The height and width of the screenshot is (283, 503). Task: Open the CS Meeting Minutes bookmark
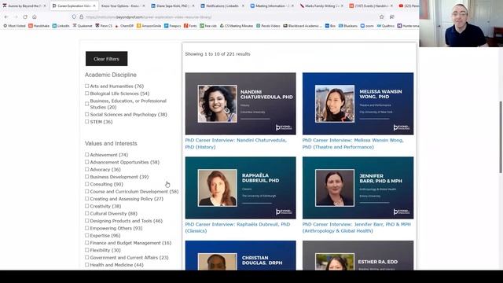[x=237, y=26]
